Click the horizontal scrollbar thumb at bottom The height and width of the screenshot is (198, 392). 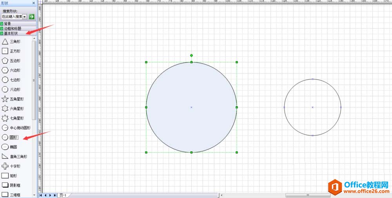[308, 195]
